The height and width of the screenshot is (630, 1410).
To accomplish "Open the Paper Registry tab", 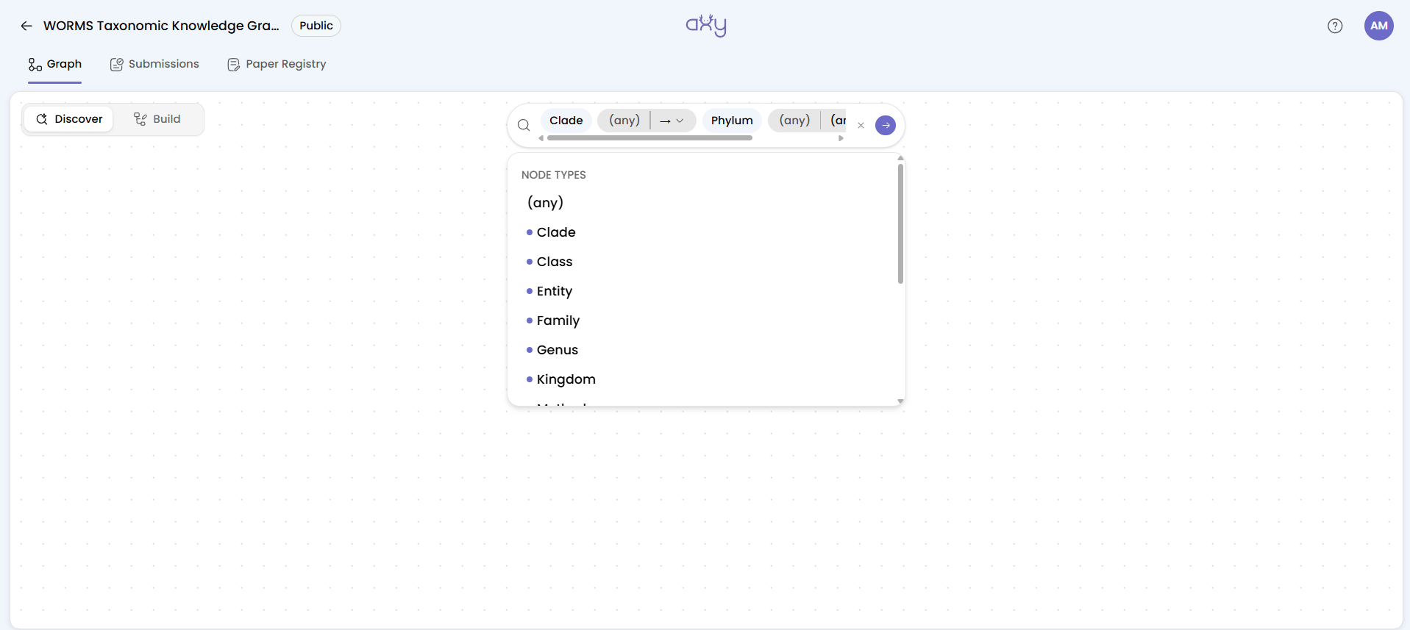I will pyautogui.click(x=277, y=64).
